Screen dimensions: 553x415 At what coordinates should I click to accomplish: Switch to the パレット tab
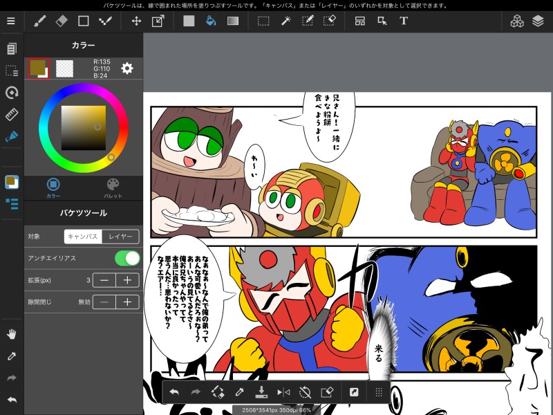113,187
